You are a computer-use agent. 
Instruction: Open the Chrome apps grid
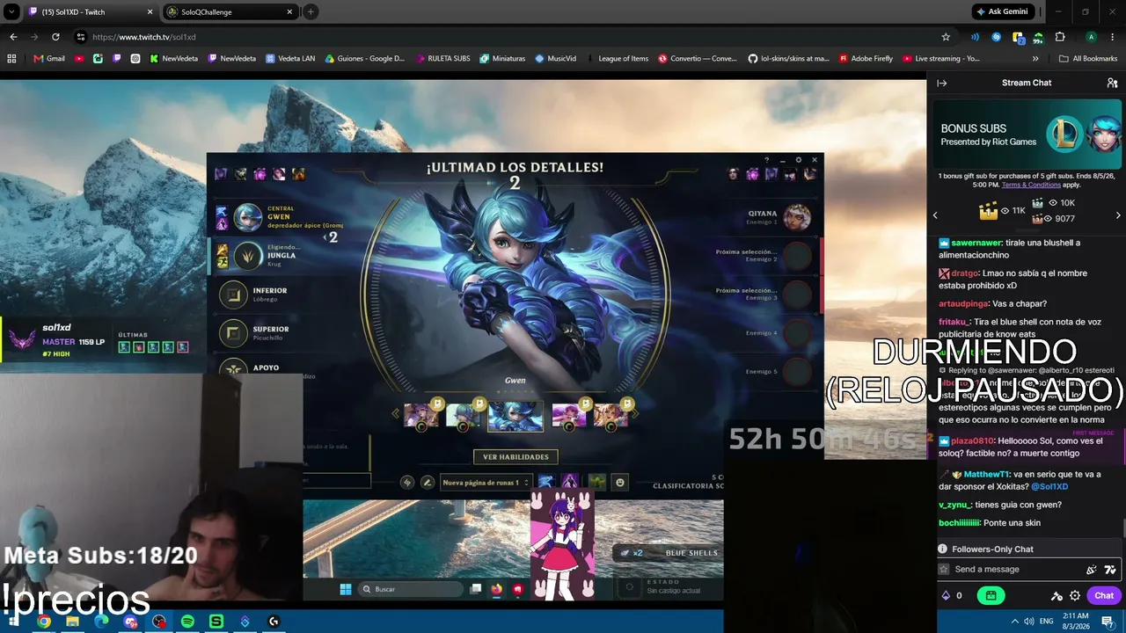pyautogui.click(x=11, y=59)
